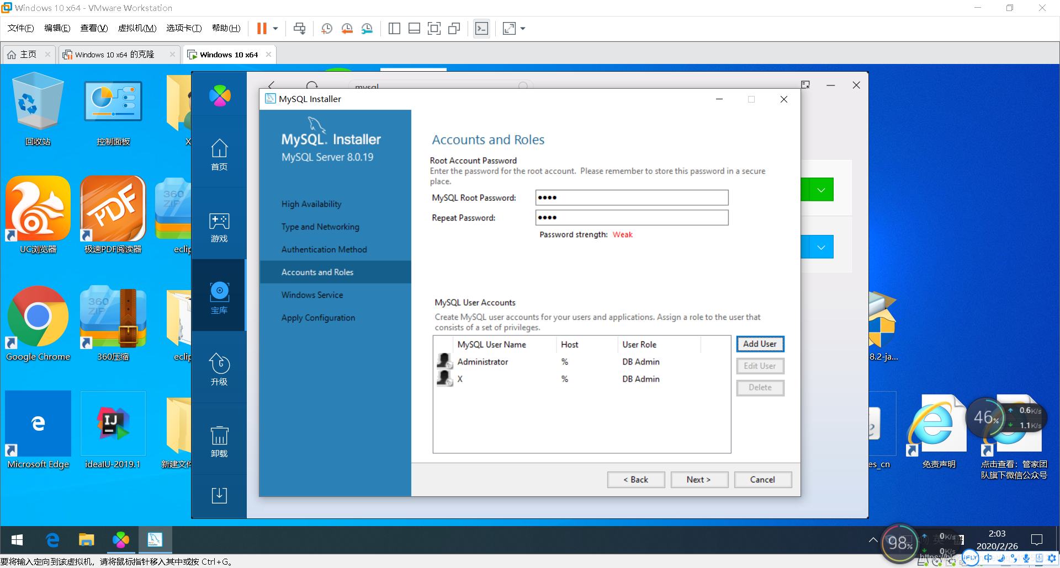Click Cancel in MySQL Installer

click(x=762, y=480)
